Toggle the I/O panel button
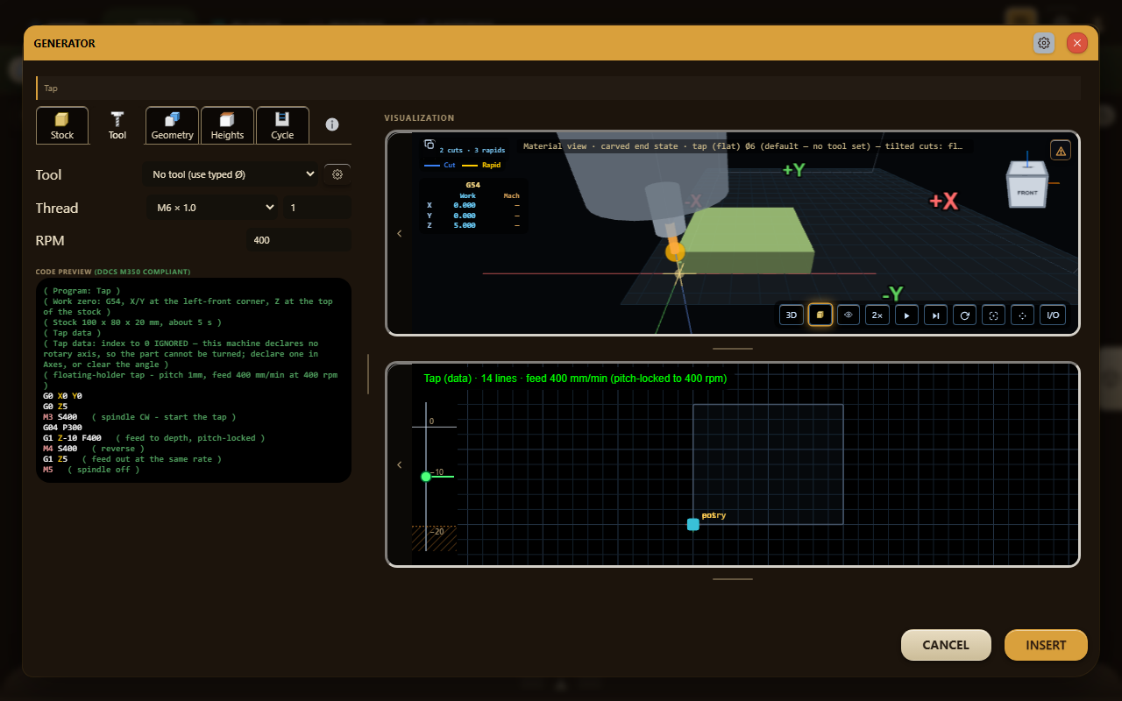The height and width of the screenshot is (701, 1122). pos(1053,315)
